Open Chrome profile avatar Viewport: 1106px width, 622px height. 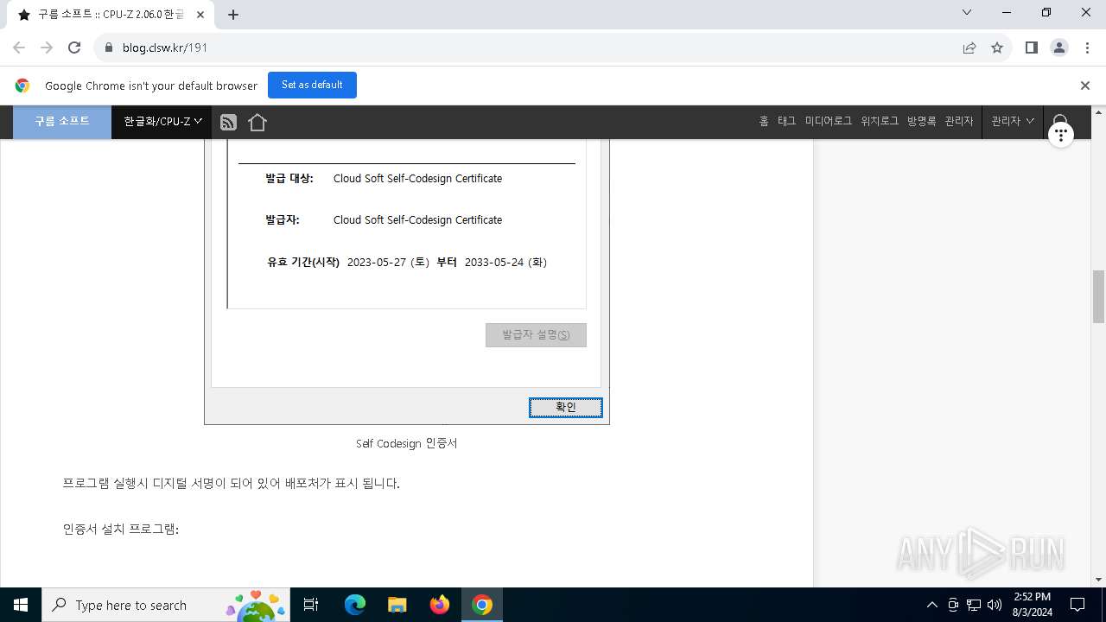coord(1059,48)
